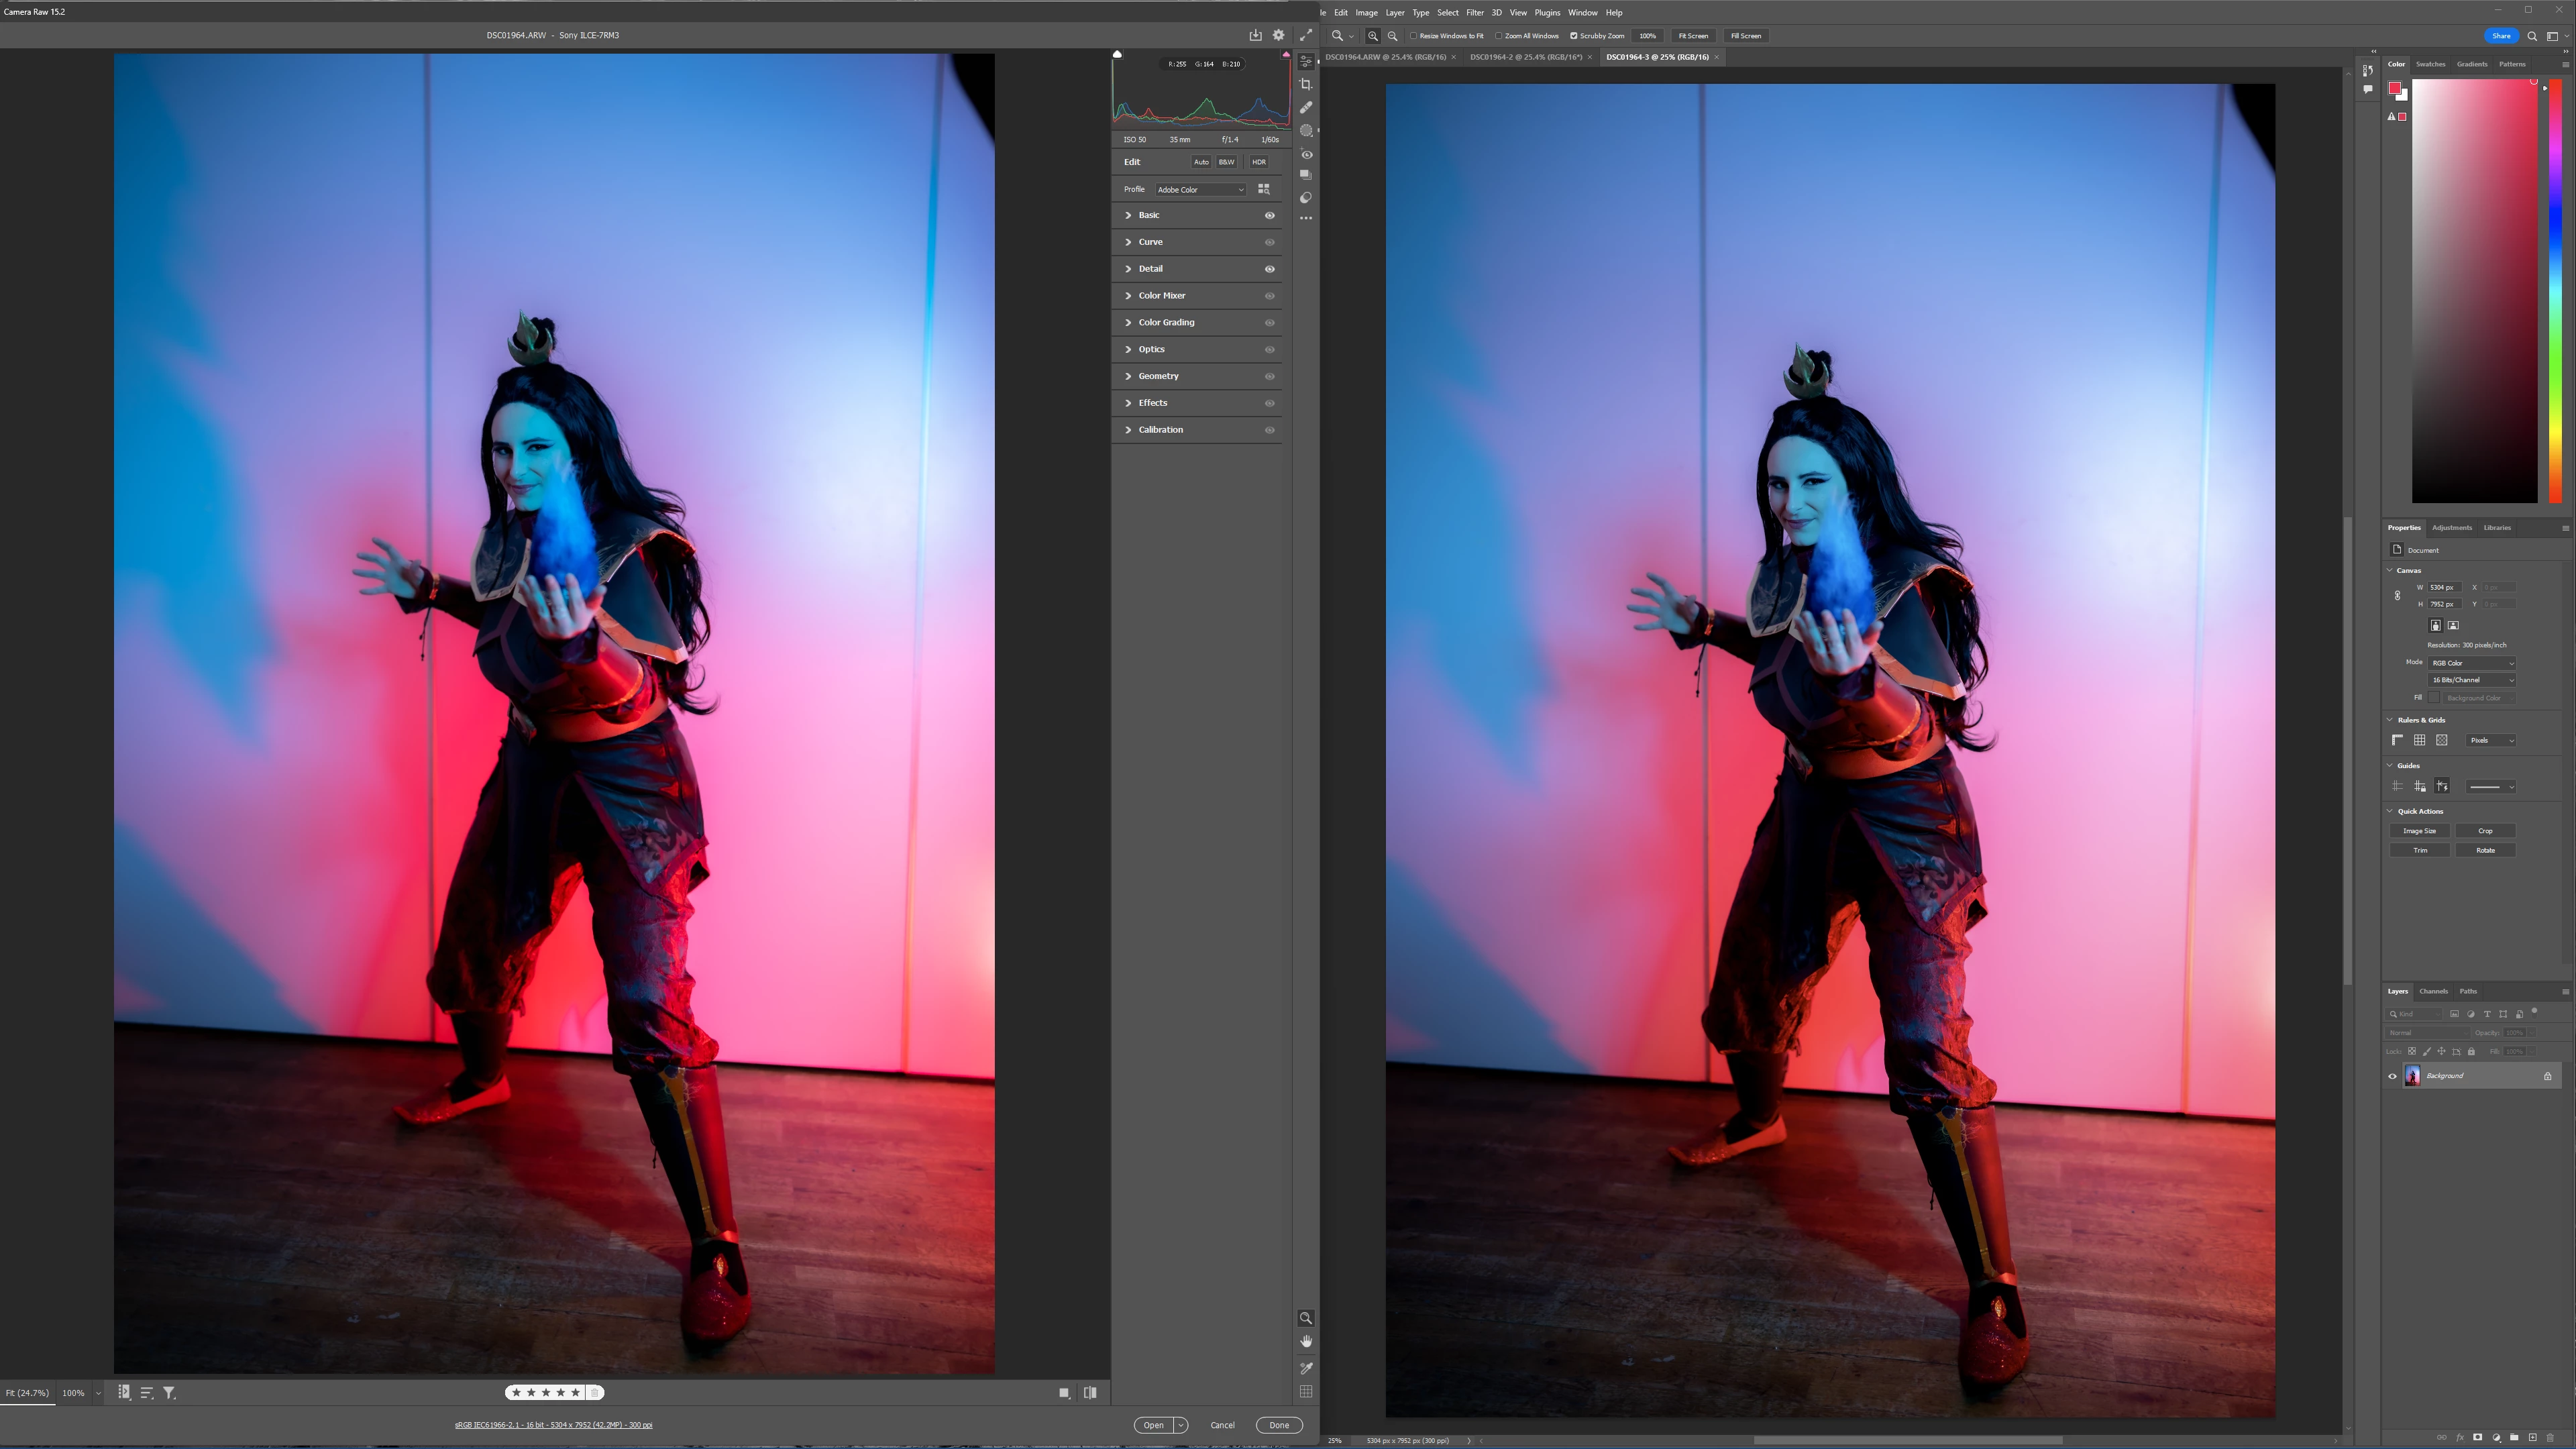Open the Adobe Color profile dropdown
The width and height of the screenshot is (2576, 1449).
coord(1200,189)
